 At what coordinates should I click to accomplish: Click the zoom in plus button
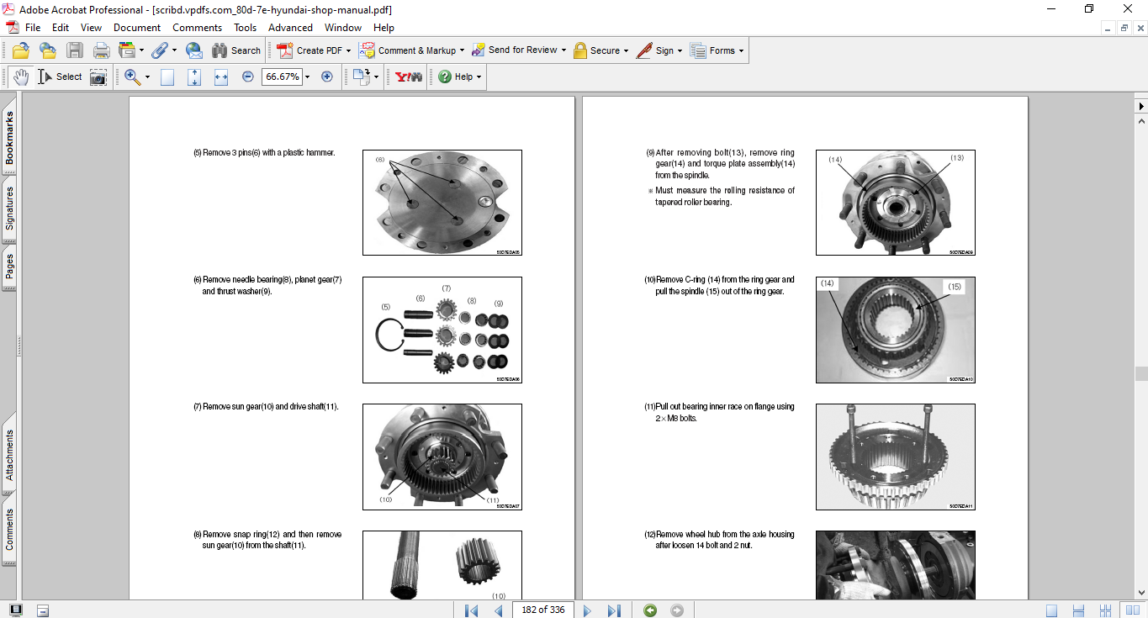(327, 77)
